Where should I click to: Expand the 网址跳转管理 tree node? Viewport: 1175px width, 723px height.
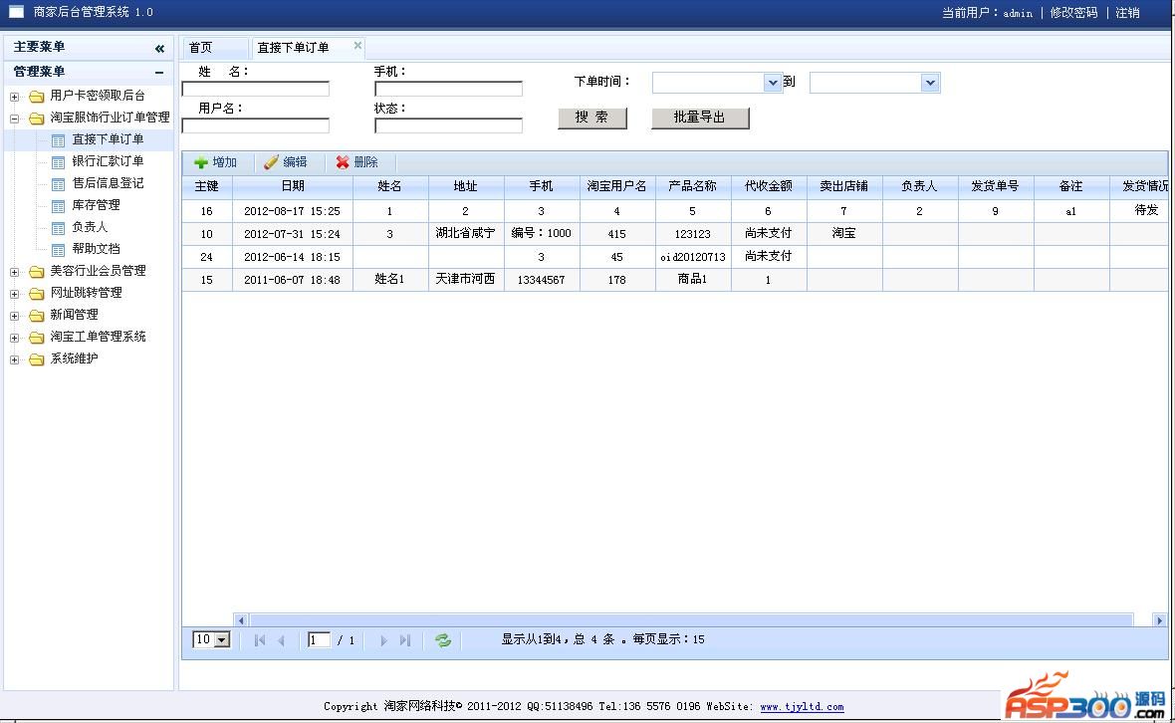(14, 294)
